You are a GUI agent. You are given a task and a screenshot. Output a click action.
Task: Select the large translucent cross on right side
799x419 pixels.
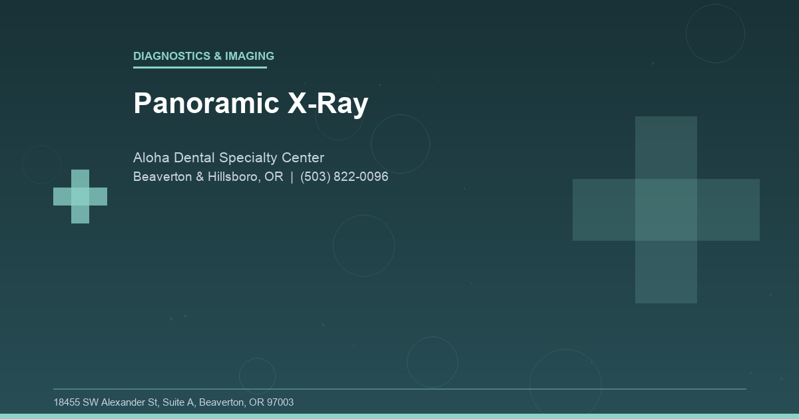666,209
